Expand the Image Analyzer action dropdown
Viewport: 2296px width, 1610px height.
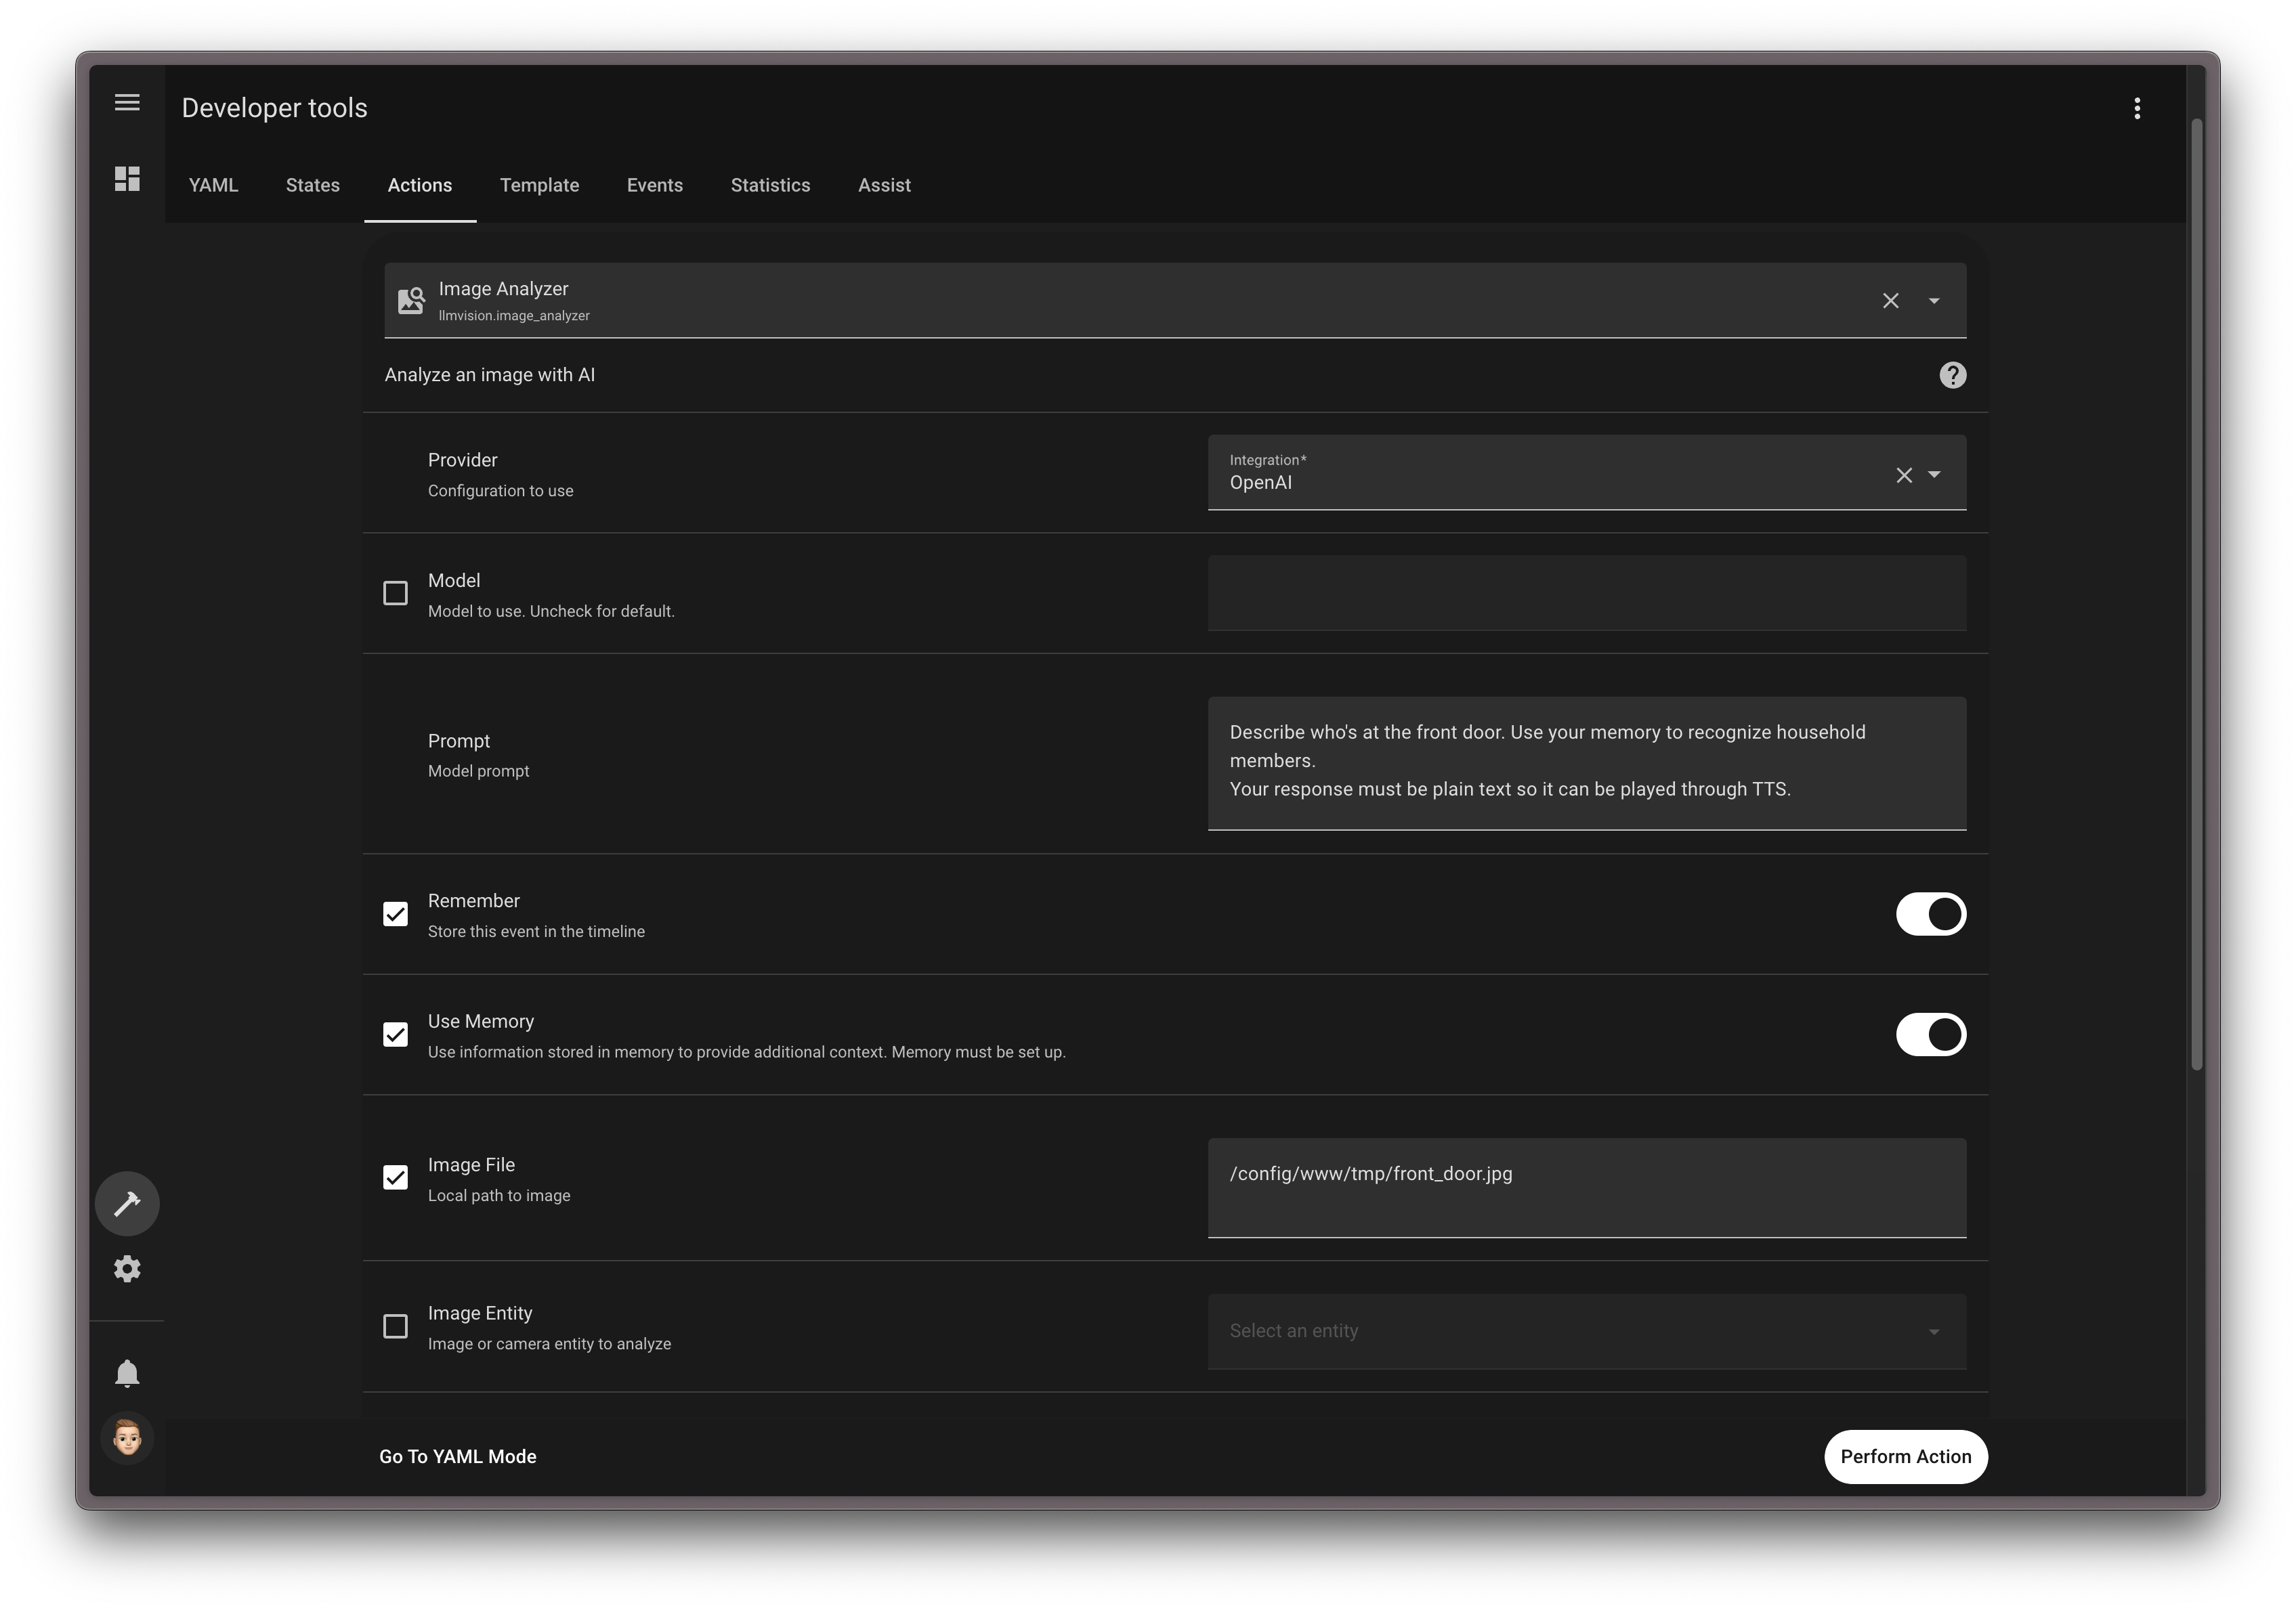1934,301
